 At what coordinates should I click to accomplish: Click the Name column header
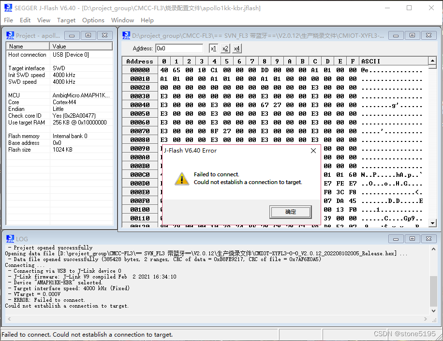pyautogui.click(x=28, y=46)
